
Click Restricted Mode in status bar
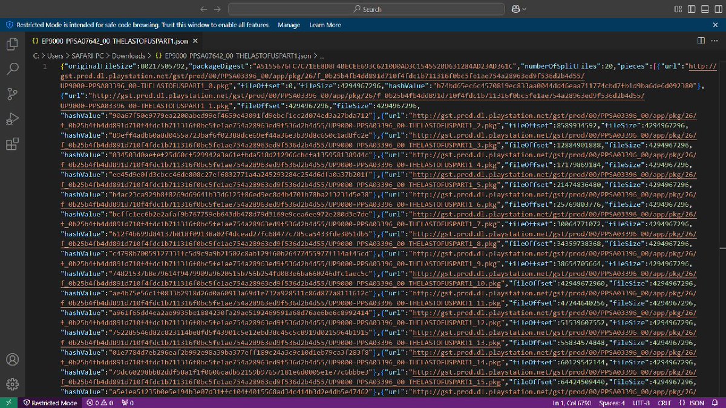pos(50,403)
